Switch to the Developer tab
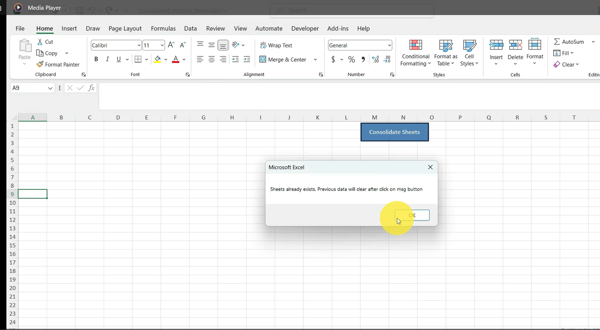This screenshot has width=600, height=330. [305, 29]
